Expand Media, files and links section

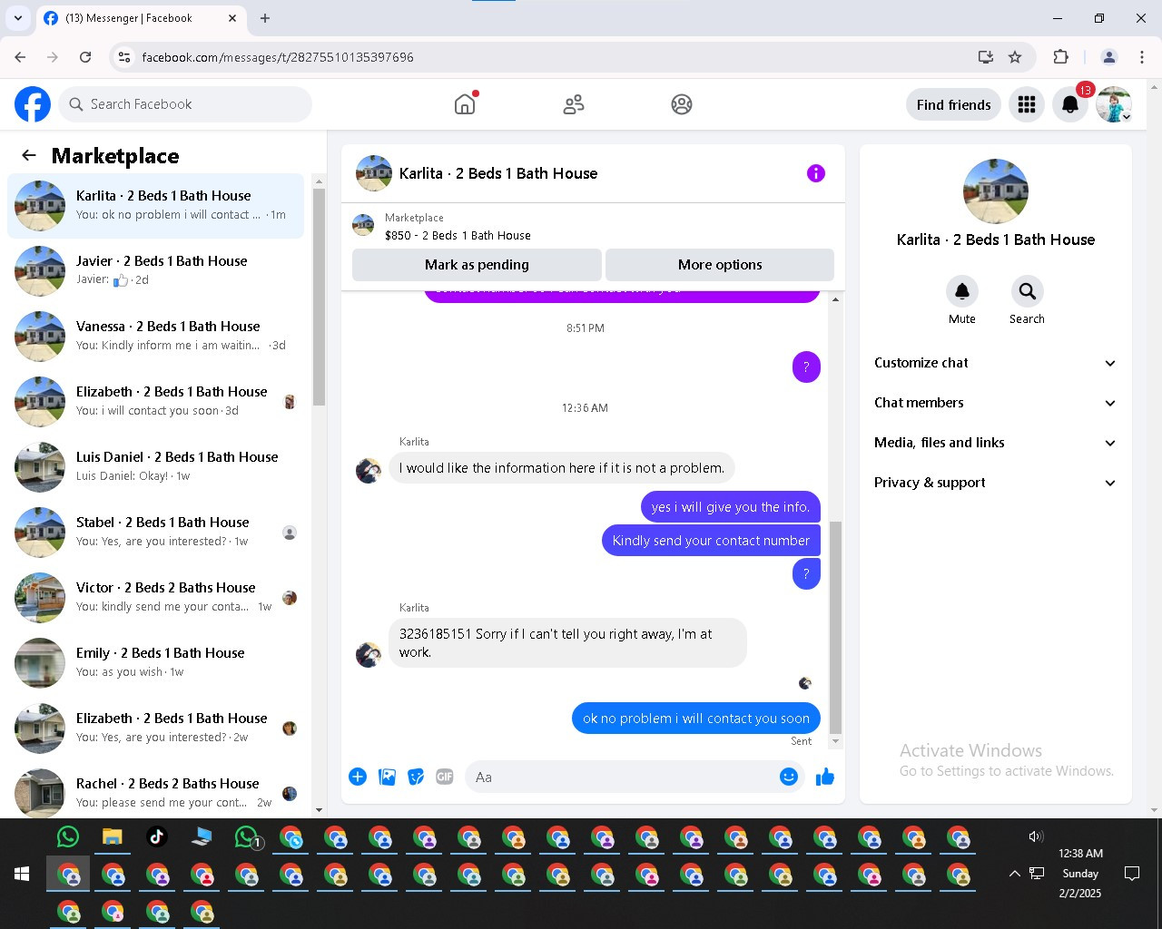pyautogui.click(x=995, y=443)
